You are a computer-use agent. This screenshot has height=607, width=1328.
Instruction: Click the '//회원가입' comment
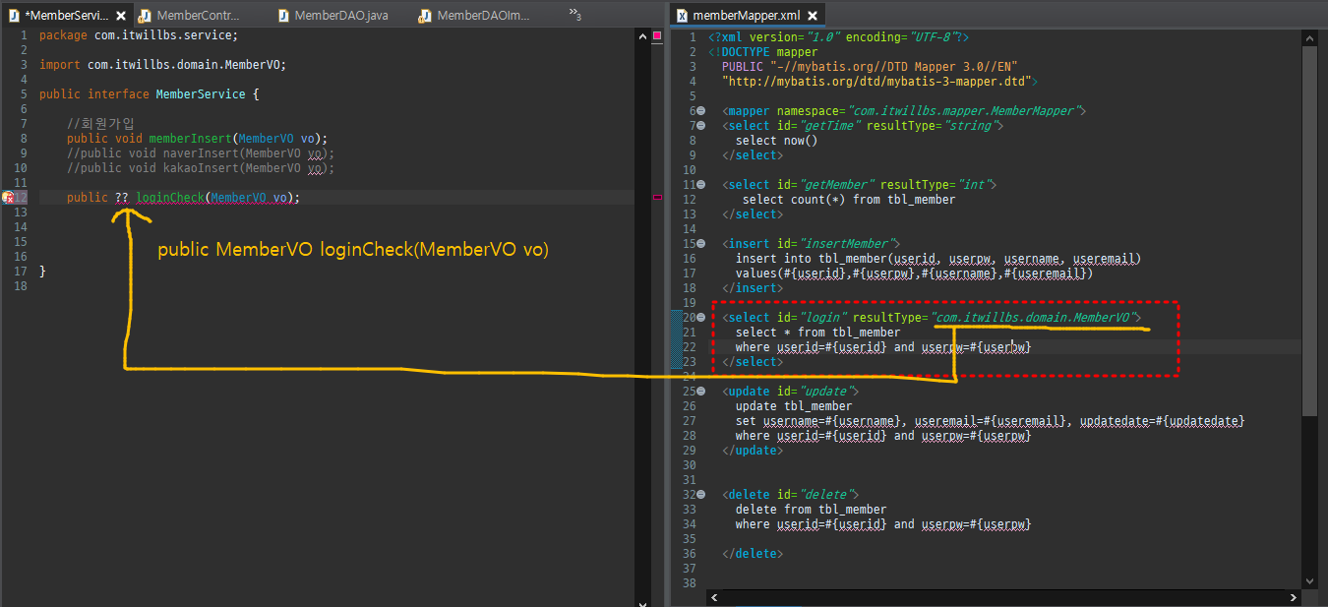pos(100,124)
